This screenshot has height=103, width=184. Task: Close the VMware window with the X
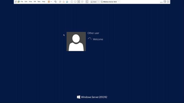coord(168,2)
